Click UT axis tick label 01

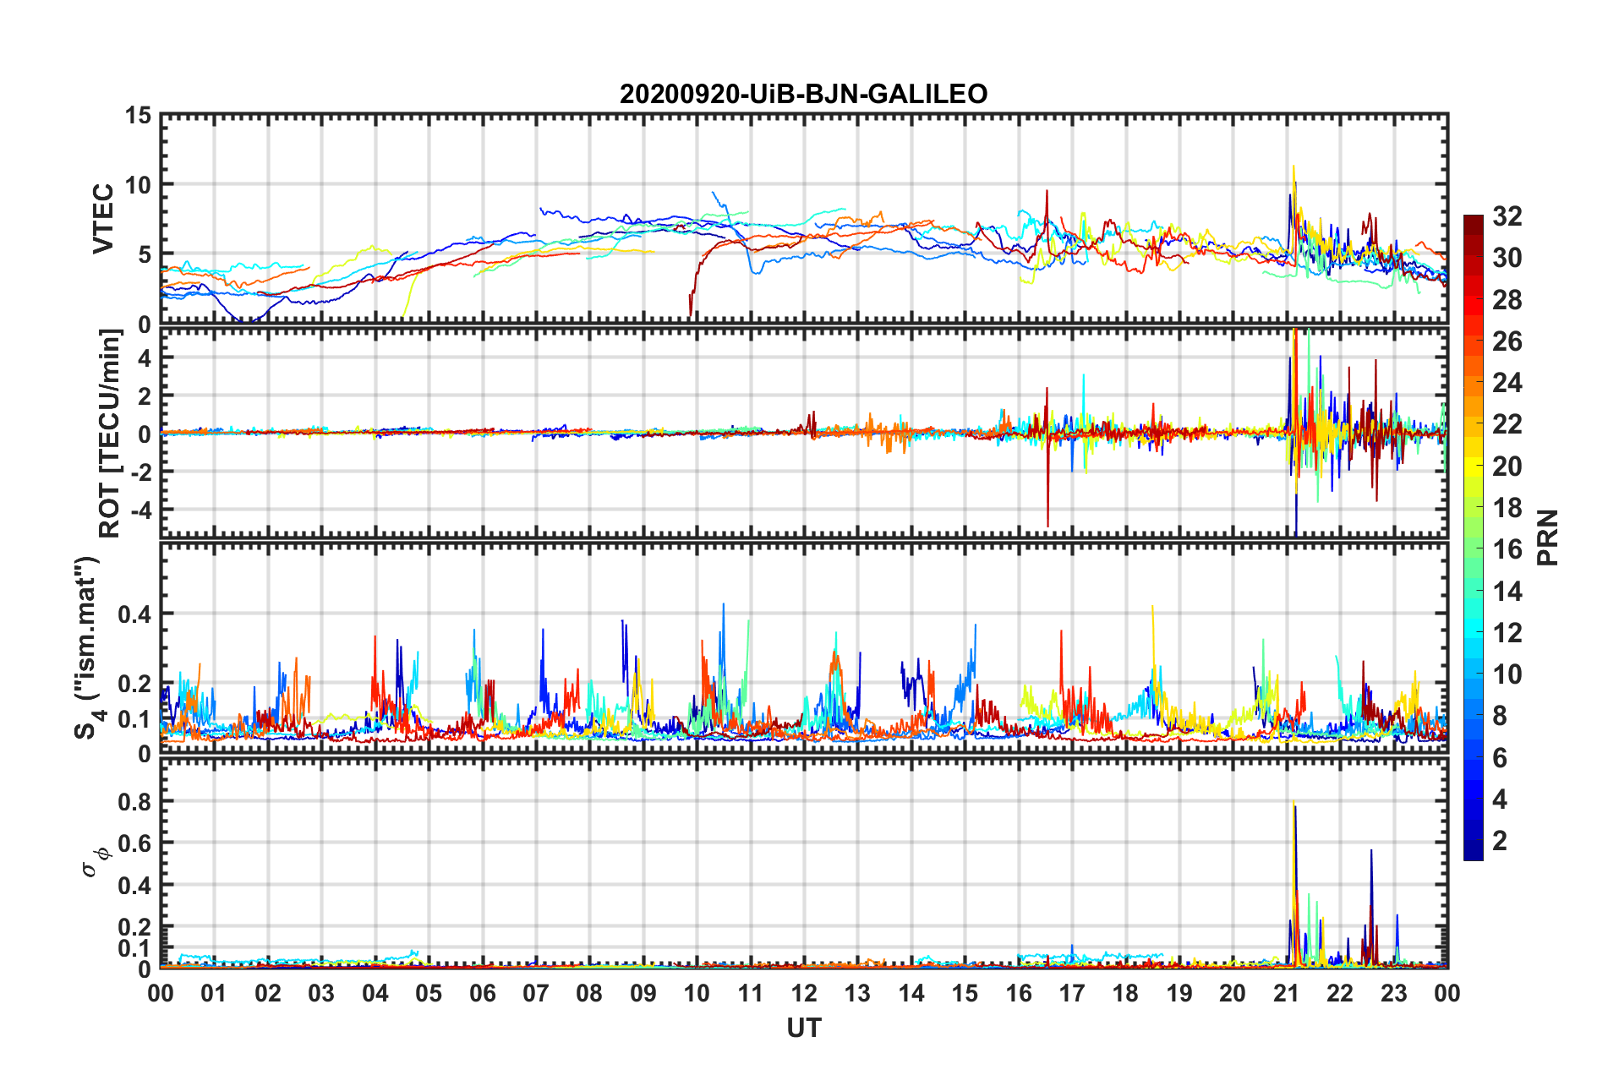[214, 993]
